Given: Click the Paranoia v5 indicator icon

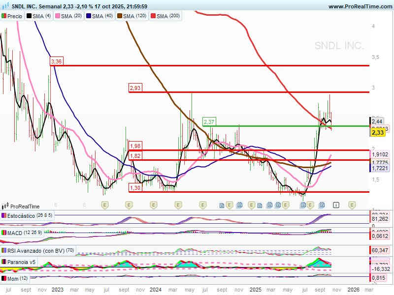Looking at the screenshot, I should pyautogui.click(x=4, y=262).
